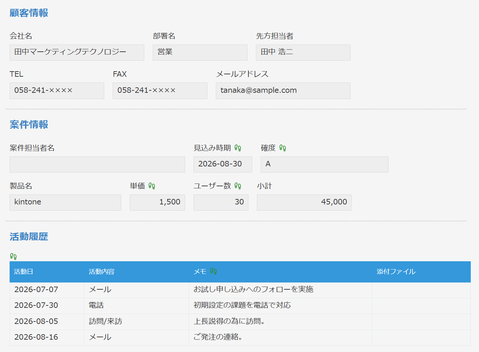The image size is (479, 352).
Task: Select activity date 2026-07-30
Action: coord(36,305)
